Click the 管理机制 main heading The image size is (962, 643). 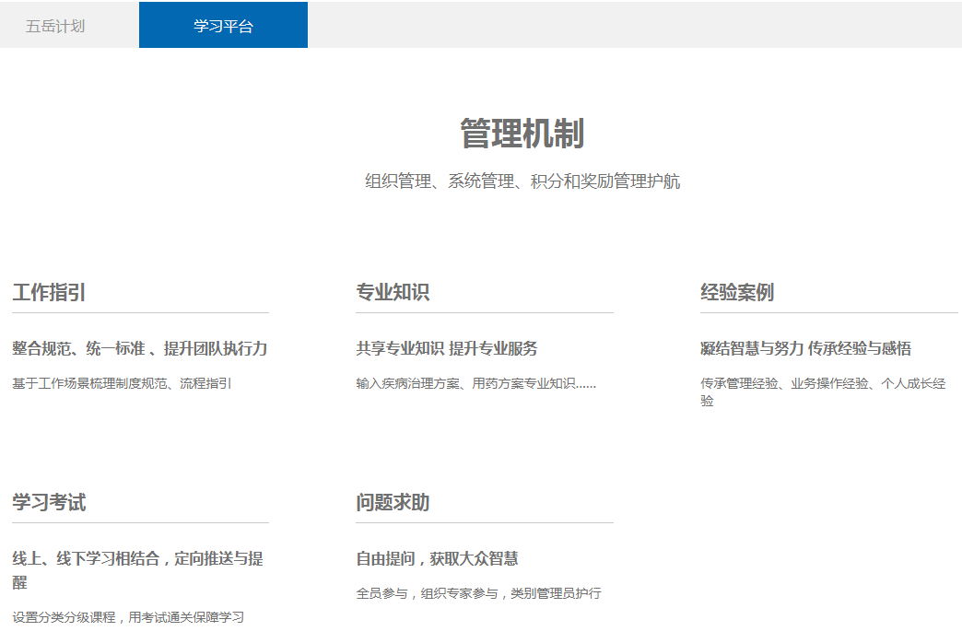coord(522,134)
